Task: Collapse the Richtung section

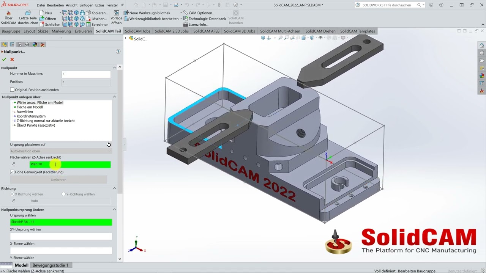Action: pyautogui.click(x=114, y=188)
